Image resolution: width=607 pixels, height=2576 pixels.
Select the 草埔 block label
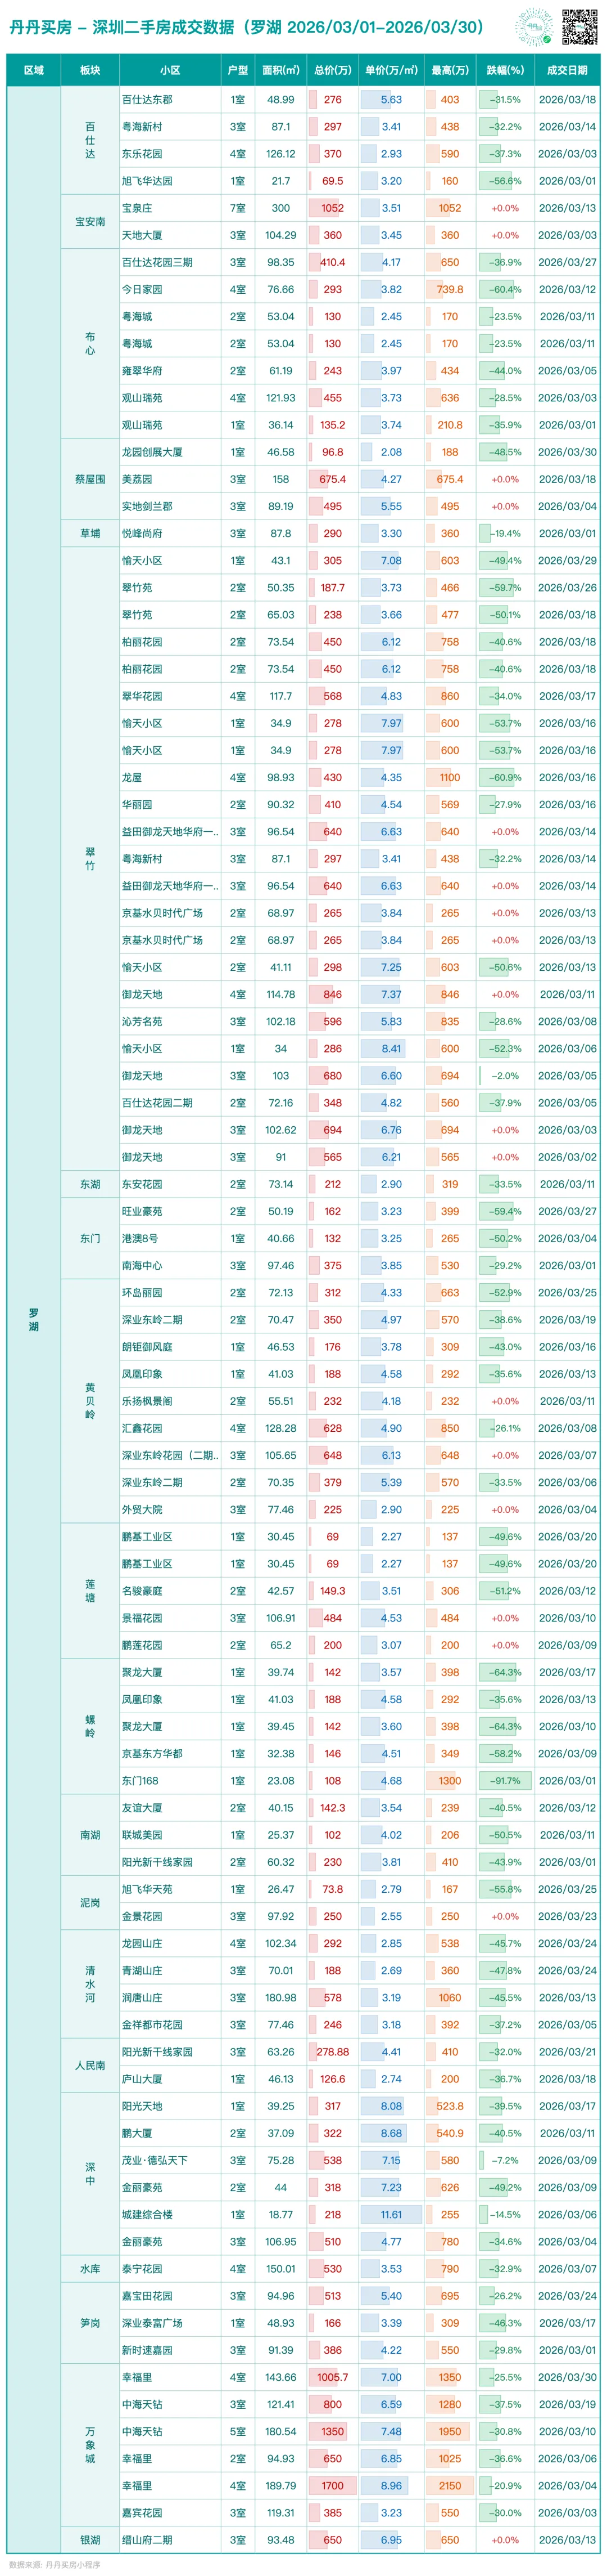coord(90,533)
